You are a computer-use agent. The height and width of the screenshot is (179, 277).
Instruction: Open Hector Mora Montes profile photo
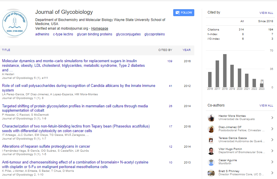[211, 118]
